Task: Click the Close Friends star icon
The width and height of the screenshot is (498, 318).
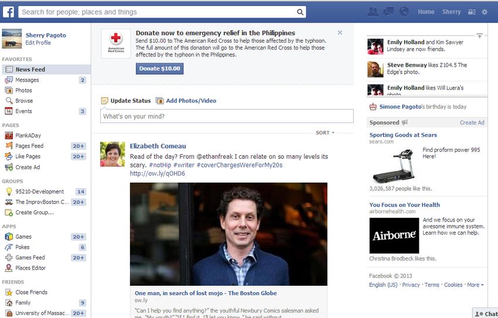Action: pyautogui.click(x=9, y=292)
